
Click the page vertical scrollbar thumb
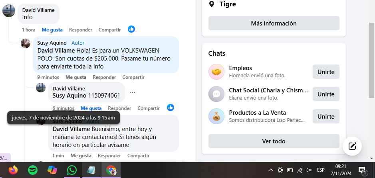pyautogui.click(x=372, y=61)
